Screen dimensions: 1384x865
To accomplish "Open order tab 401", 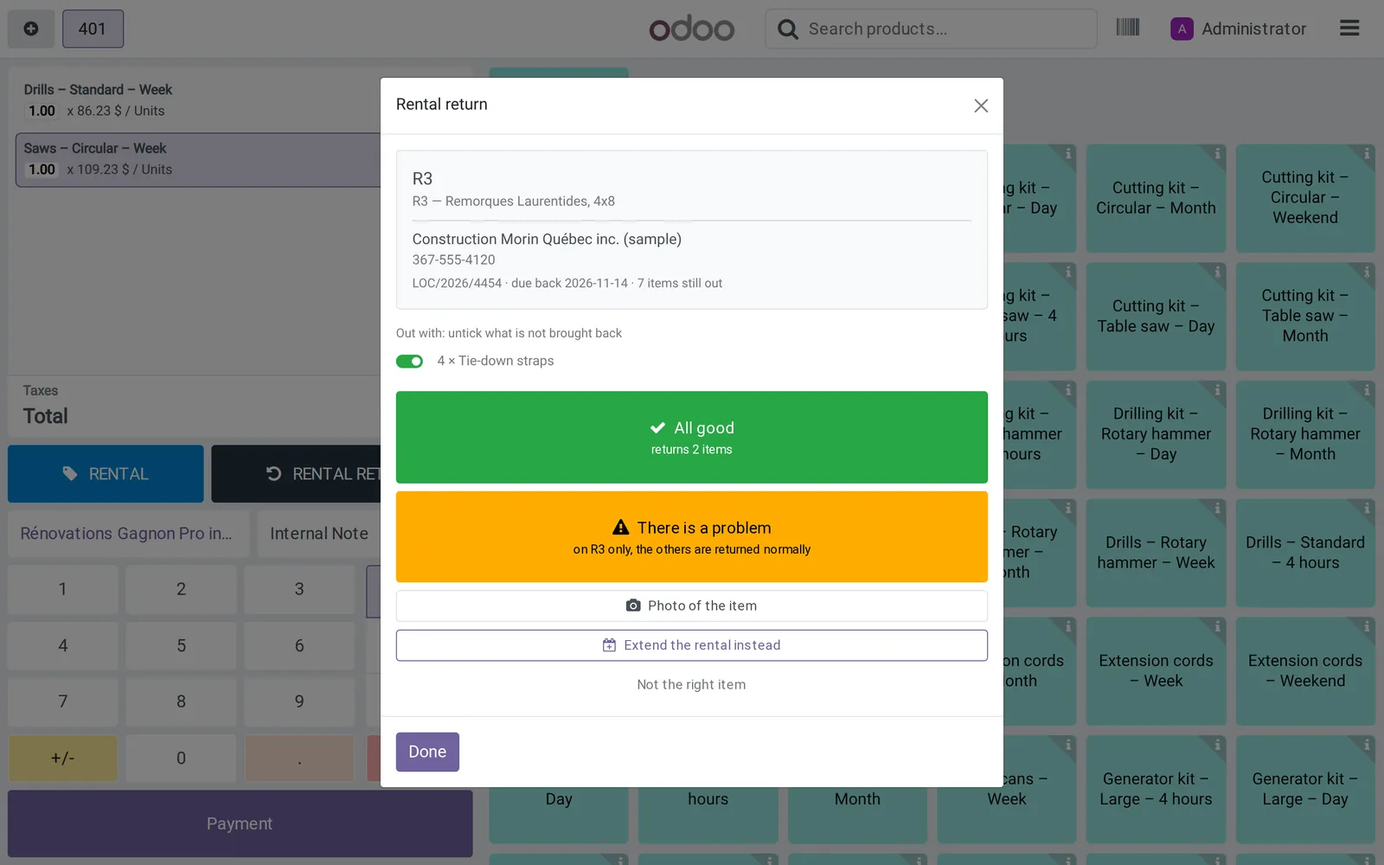I will pyautogui.click(x=93, y=29).
